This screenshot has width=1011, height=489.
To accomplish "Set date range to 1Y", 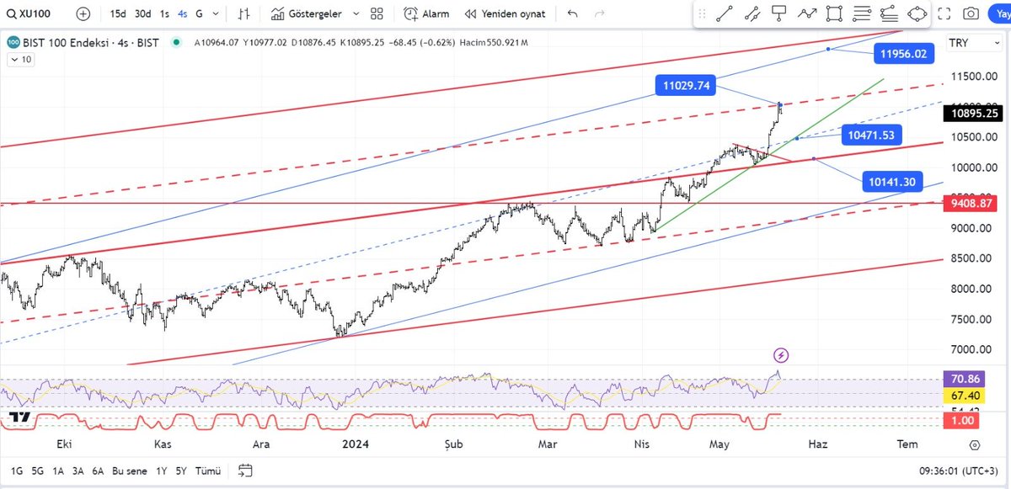I will coord(162,470).
